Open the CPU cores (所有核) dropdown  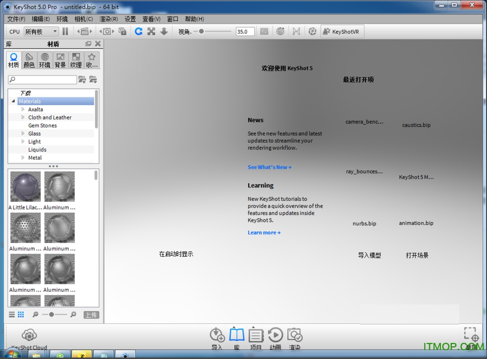tap(41, 32)
